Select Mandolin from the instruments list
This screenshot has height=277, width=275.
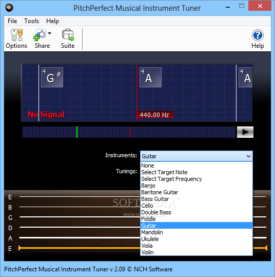coord(197,232)
